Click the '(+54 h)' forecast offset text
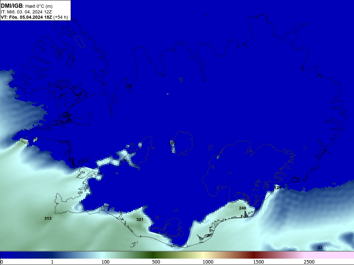The width and height of the screenshot is (354, 265). pos(61,17)
